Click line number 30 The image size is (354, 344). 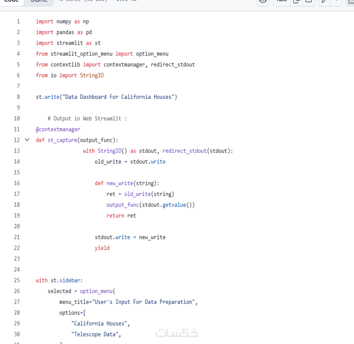pyautogui.click(x=17, y=334)
